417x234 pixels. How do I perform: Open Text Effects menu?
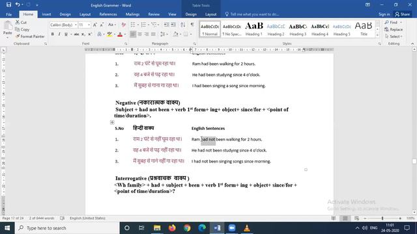pos(99,34)
